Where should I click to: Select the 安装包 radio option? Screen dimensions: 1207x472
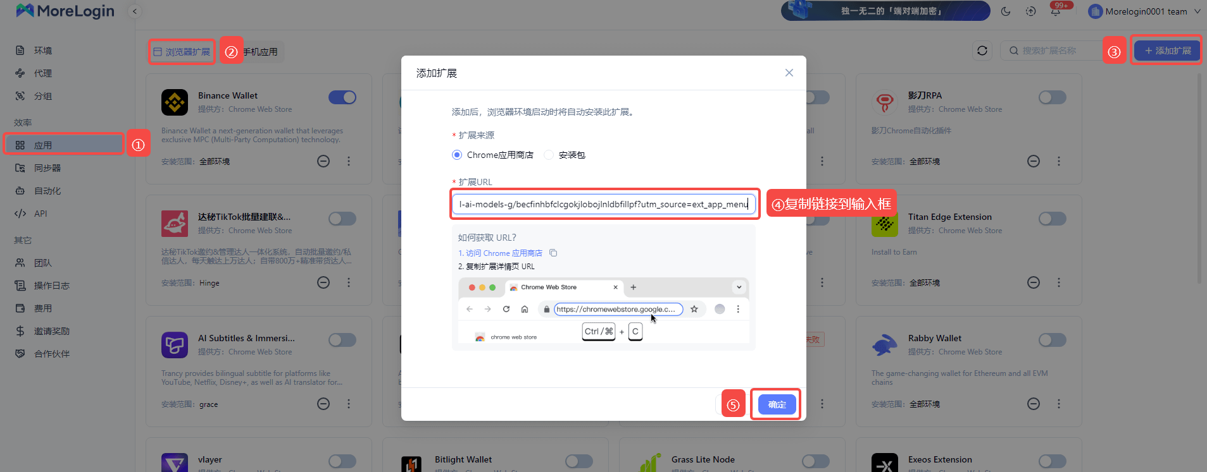click(549, 155)
